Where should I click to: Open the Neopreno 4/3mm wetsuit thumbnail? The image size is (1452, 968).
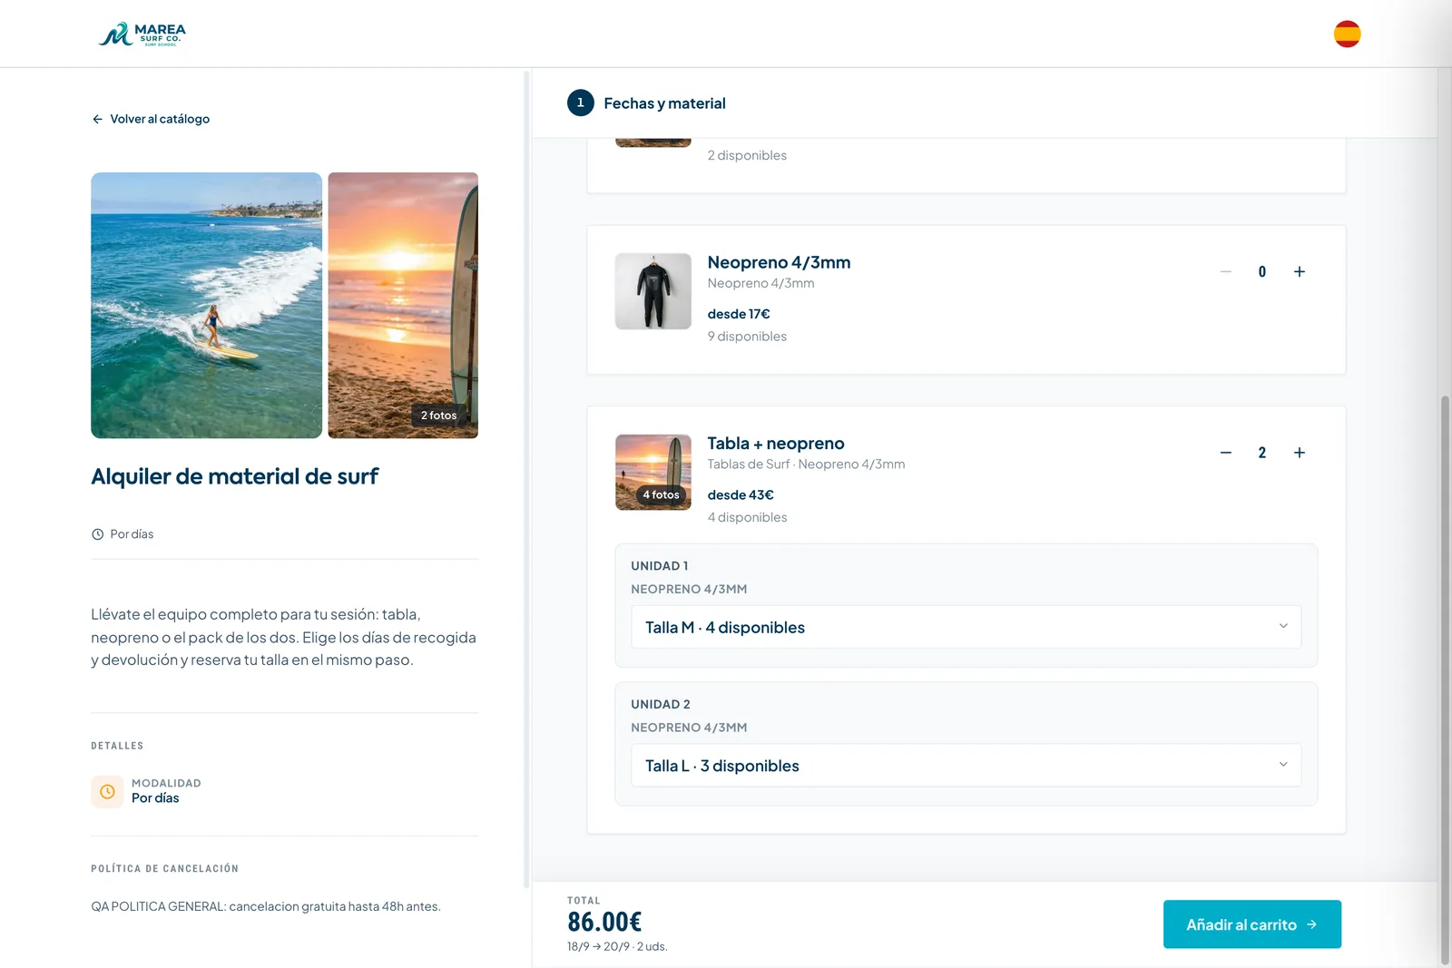[653, 291]
